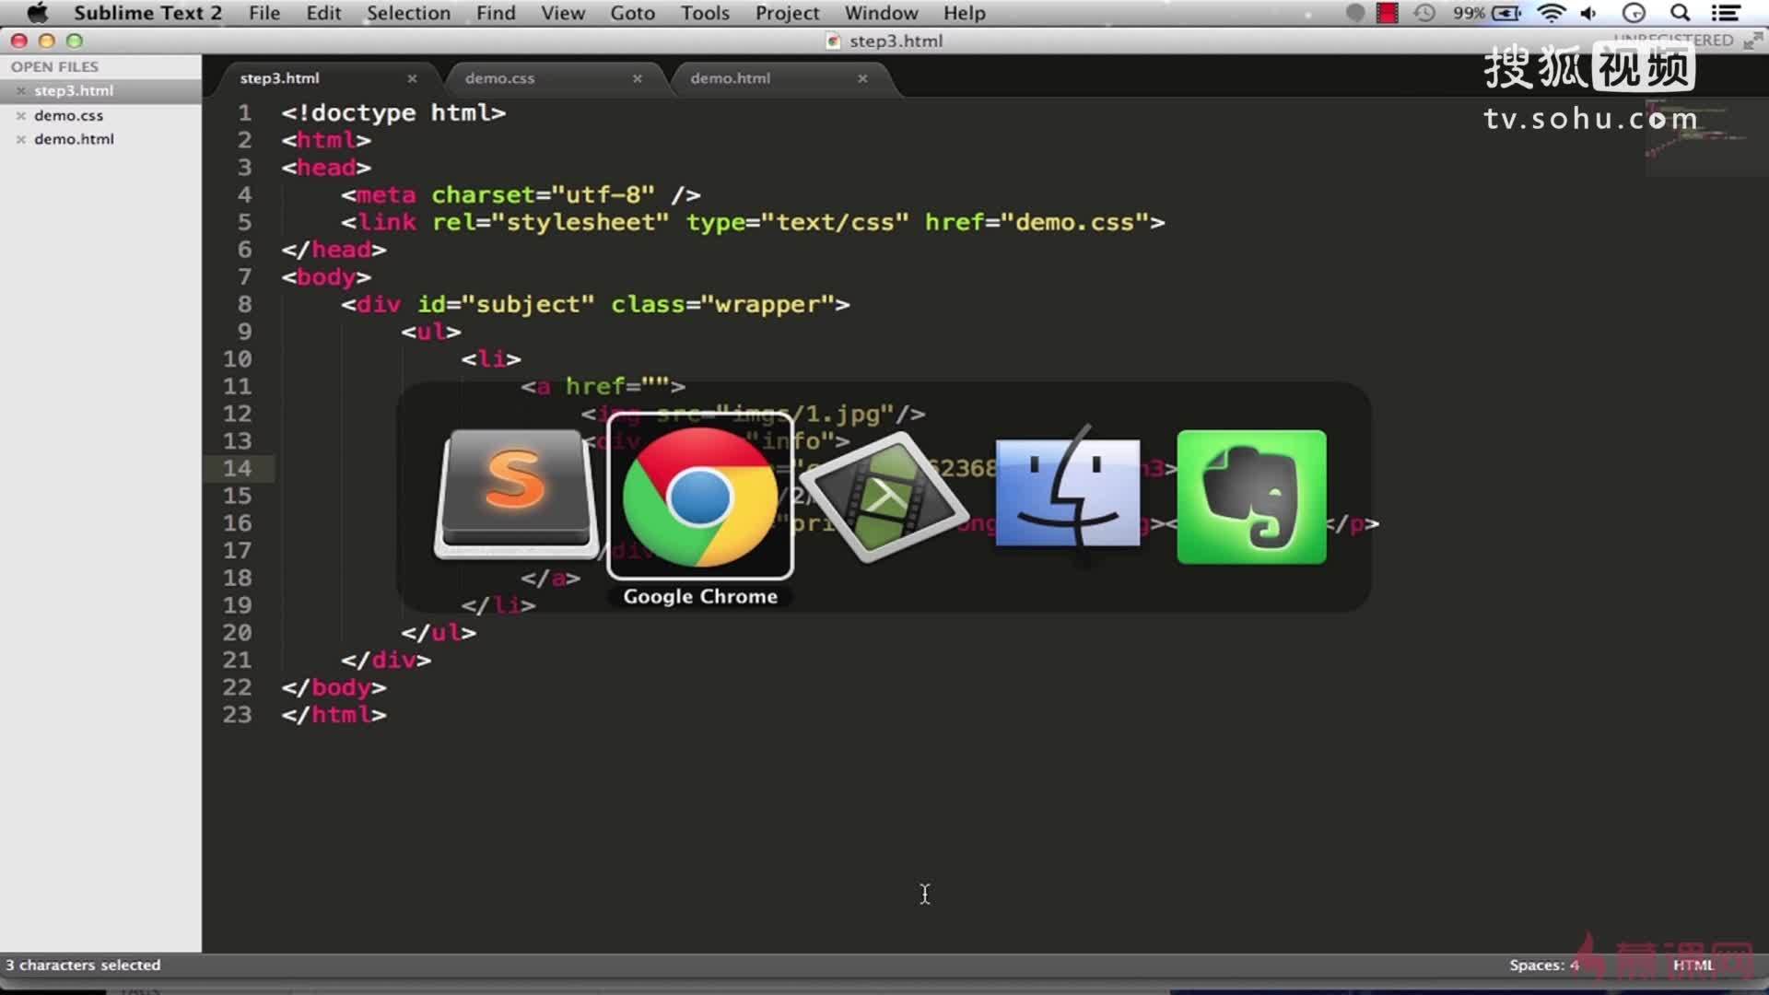Viewport: 1769px width, 995px height.
Task: Close the step3.html tab
Action: coord(412,78)
